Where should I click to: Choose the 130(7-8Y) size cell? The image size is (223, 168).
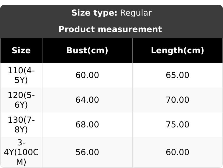(x=21, y=125)
